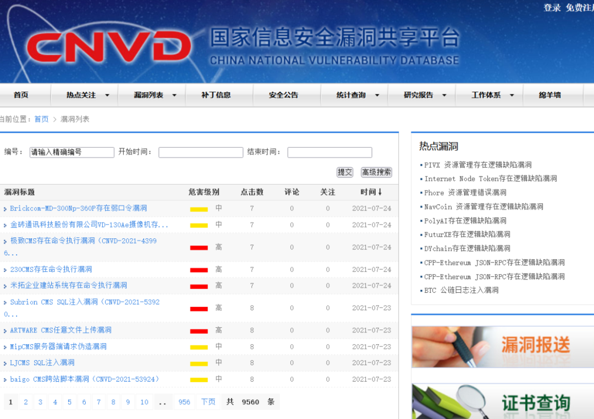Expand the 漏洞列表 dropdown arrow
The image size is (594, 419).
pyautogui.click(x=174, y=96)
